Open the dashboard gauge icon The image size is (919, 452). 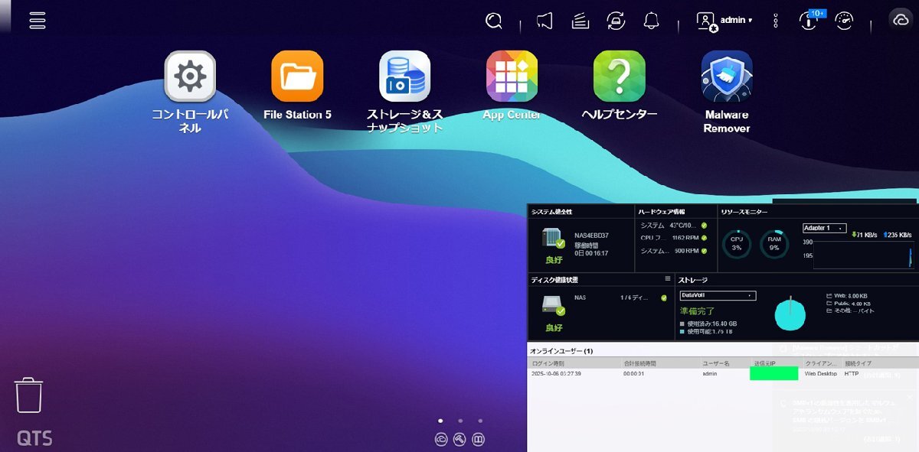pyautogui.click(x=844, y=21)
